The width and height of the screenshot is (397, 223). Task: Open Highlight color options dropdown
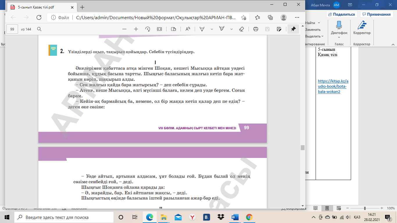tap(232, 29)
